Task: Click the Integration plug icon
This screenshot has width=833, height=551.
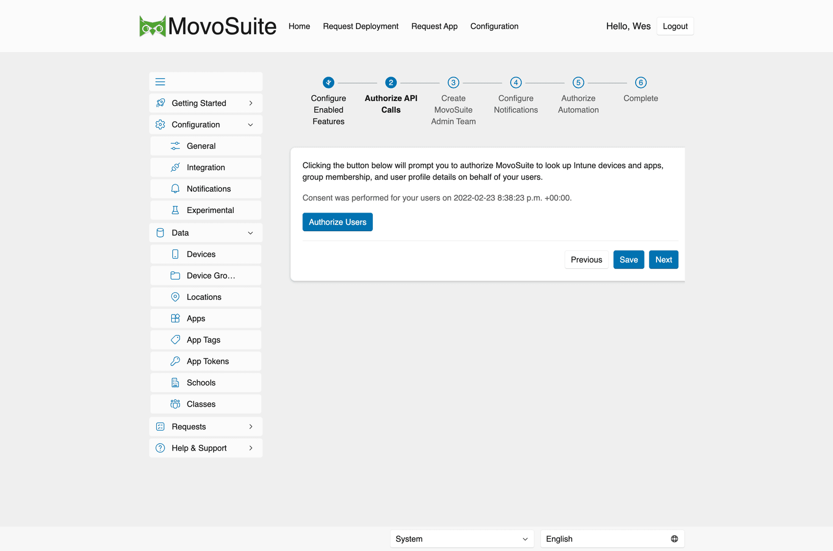Action: tap(175, 167)
